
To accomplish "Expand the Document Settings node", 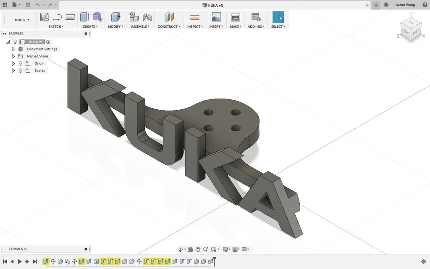I will (13, 49).
